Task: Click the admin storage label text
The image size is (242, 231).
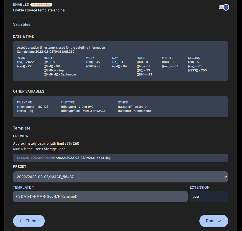Action: tap(18, 149)
